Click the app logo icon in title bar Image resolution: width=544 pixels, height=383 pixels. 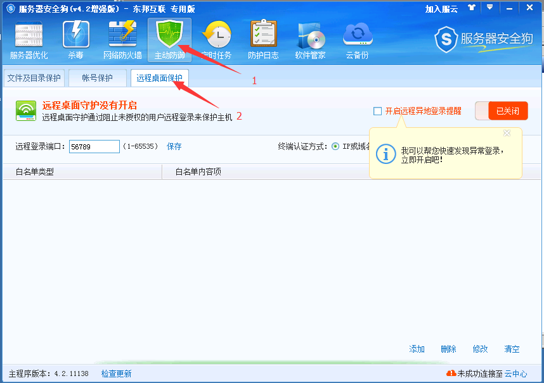[x=11, y=8]
